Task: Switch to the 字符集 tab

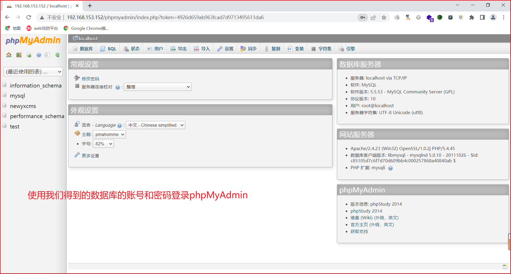Action: pos(321,49)
